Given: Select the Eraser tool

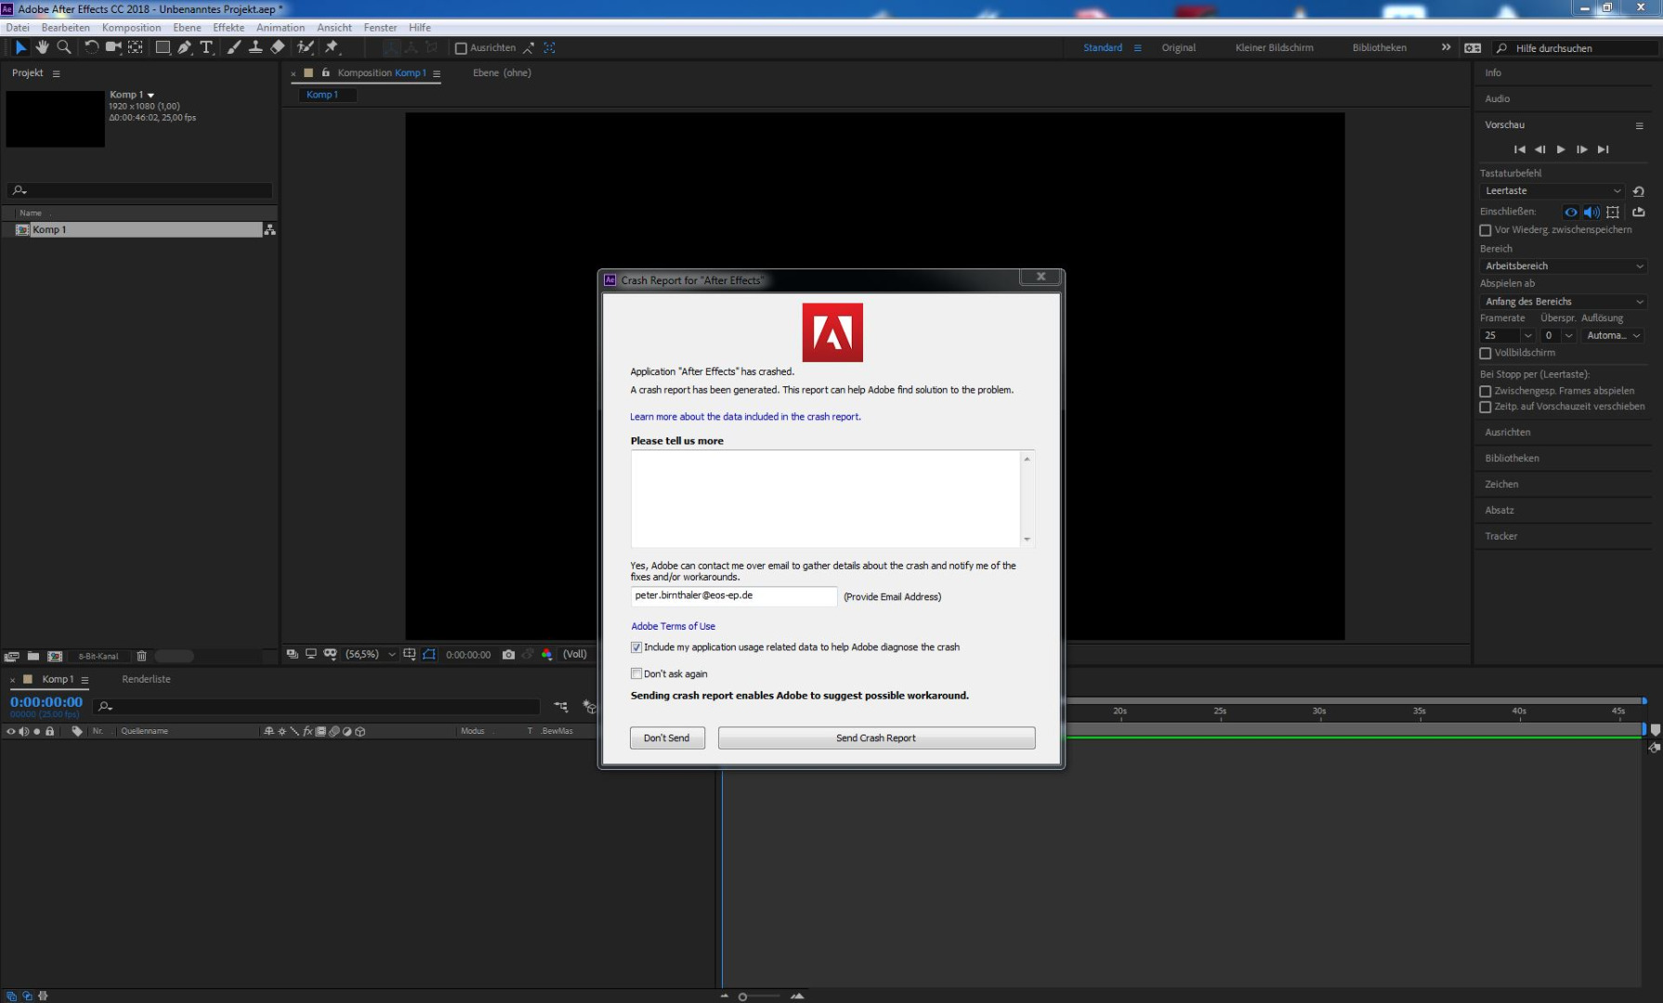Looking at the screenshot, I should (x=278, y=47).
